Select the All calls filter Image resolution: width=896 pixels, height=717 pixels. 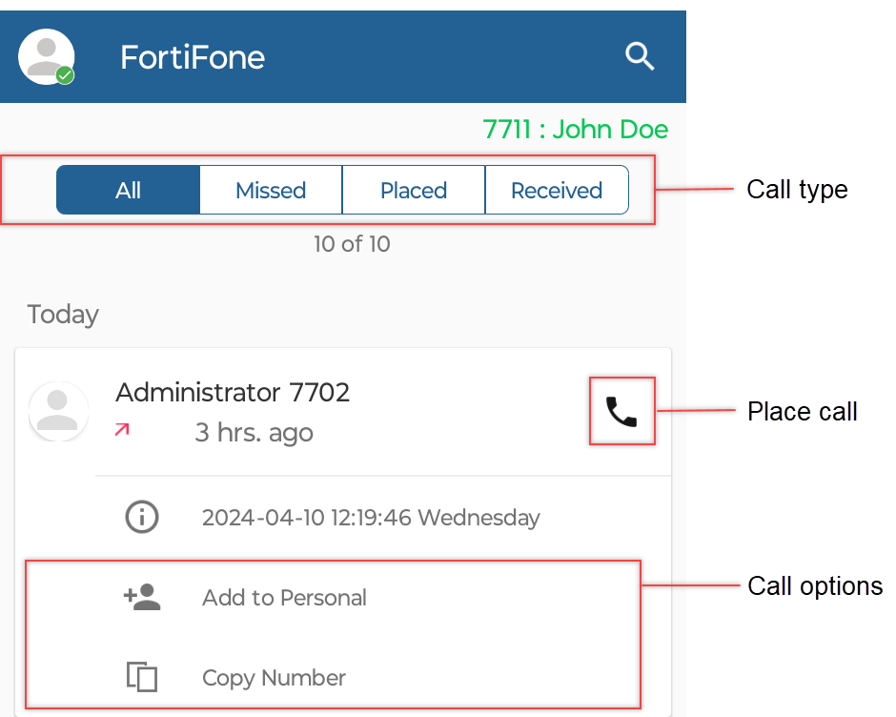128,190
